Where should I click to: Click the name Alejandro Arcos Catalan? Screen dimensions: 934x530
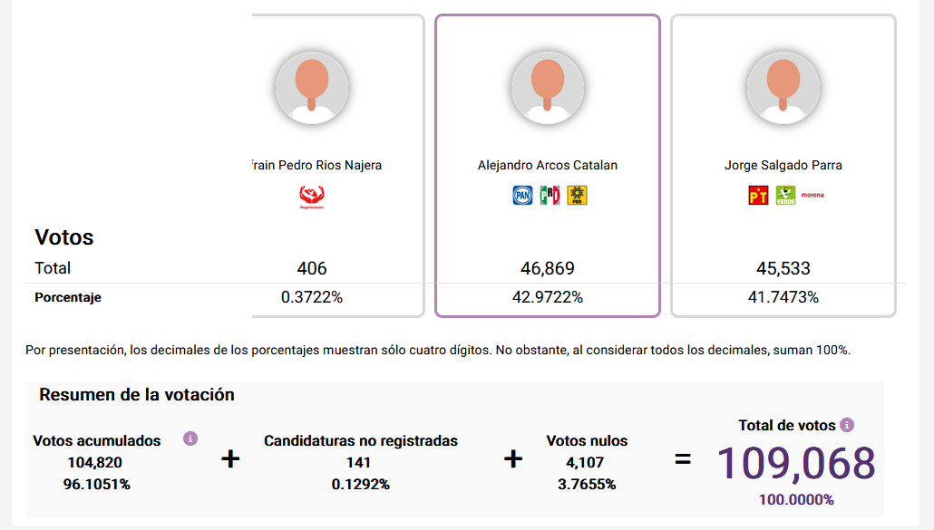(547, 165)
